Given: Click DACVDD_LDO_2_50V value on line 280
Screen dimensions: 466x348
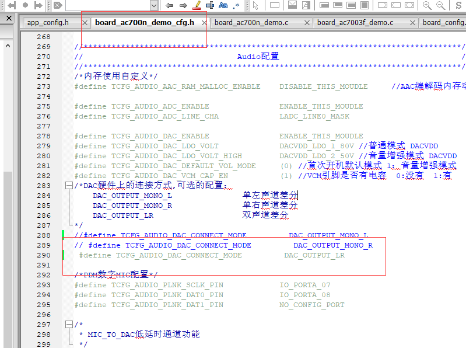Looking at the screenshot, I should click(x=317, y=156).
